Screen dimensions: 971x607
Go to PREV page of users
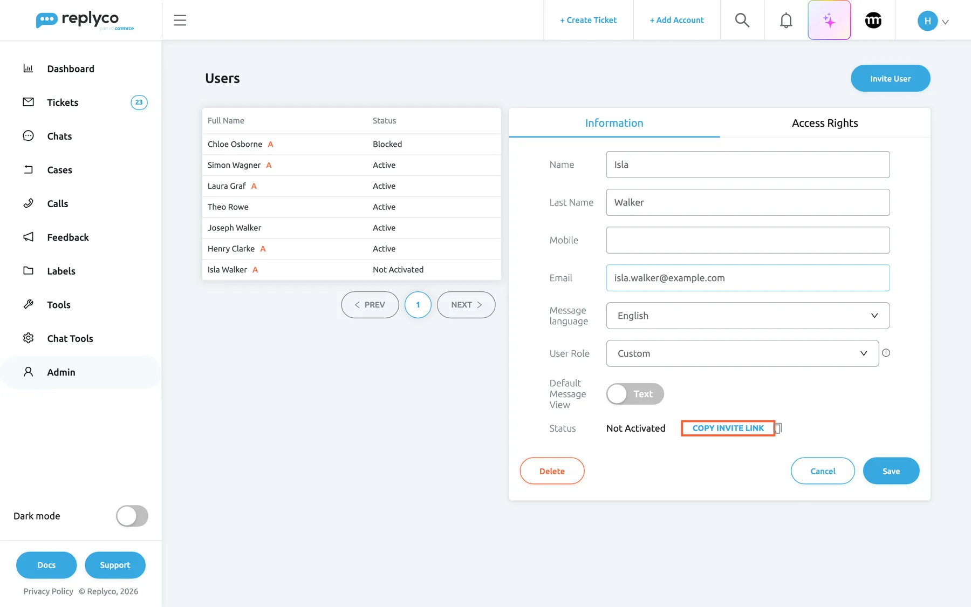[370, 305]
